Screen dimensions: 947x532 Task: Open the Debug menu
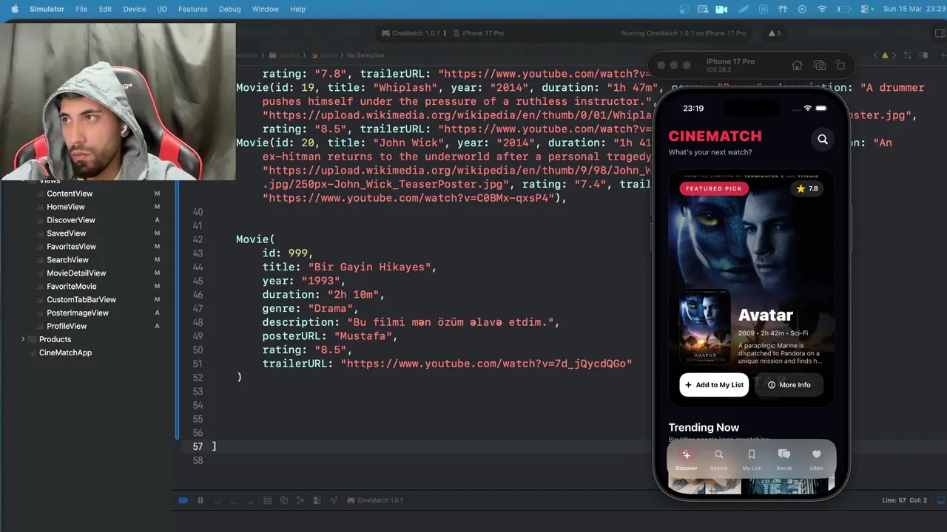tap(229, 9)
